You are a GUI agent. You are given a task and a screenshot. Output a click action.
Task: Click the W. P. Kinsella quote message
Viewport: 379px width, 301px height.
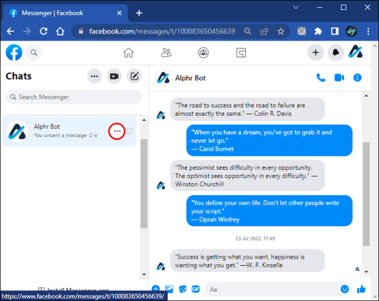pos(248,260)
